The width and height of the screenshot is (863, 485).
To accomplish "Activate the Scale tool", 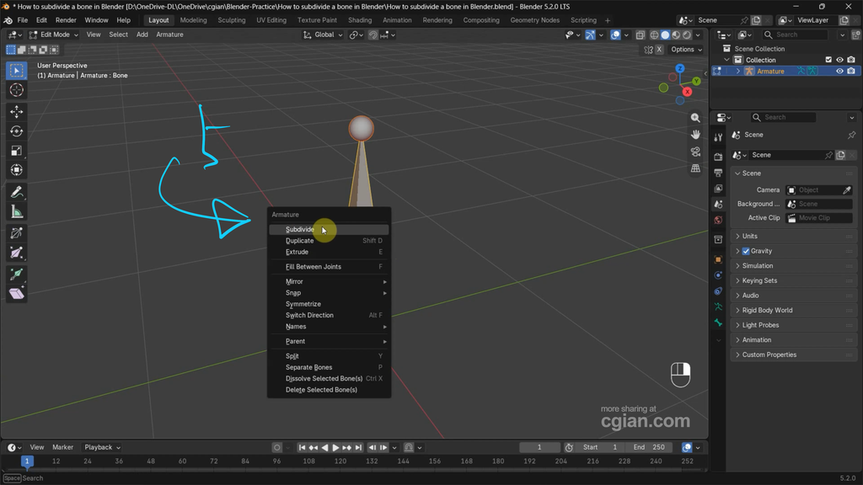I will point(17,151).
